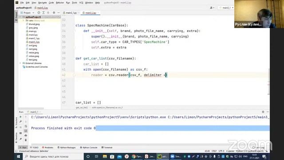Toggle scroll-to-end icon in Run panel
The width and height of the screenshot is (284, 160).
click(x=26, y=131)
